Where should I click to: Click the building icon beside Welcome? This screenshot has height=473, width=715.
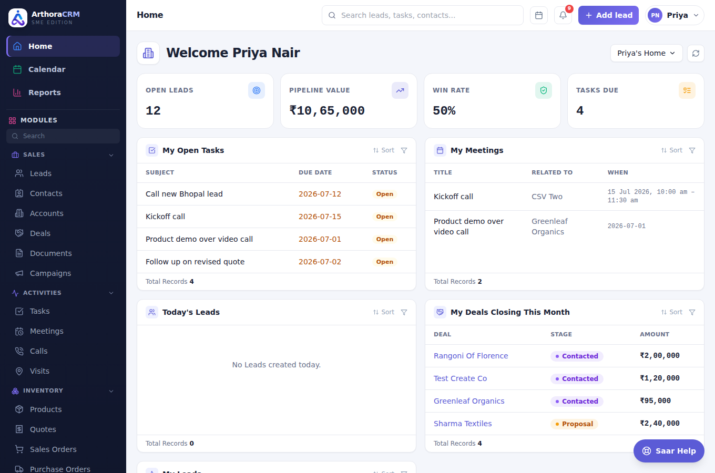(148, 53)
